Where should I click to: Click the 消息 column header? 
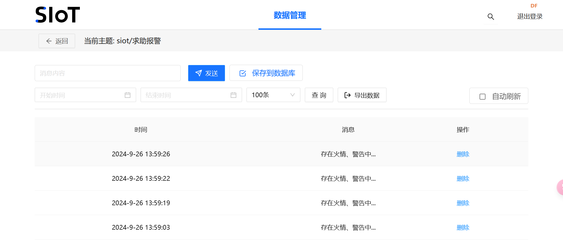coord(348,130)
